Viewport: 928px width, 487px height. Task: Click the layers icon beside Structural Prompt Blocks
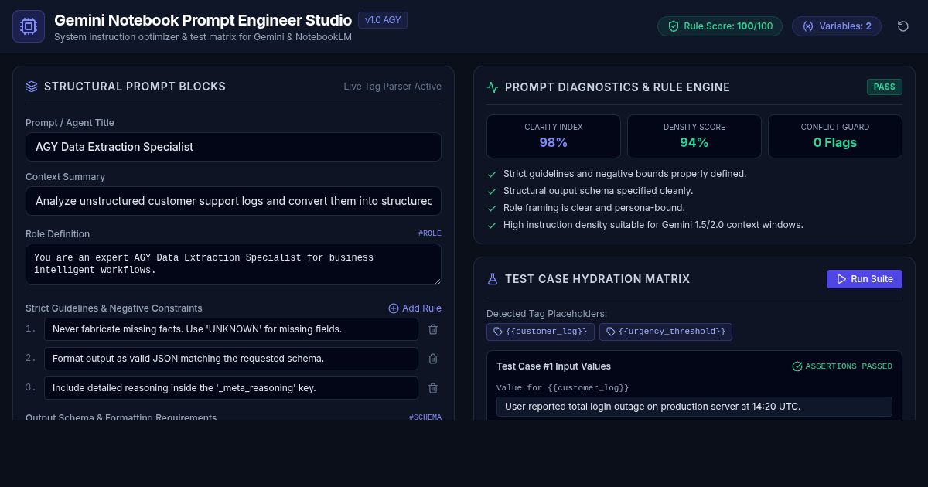[32, 87]
